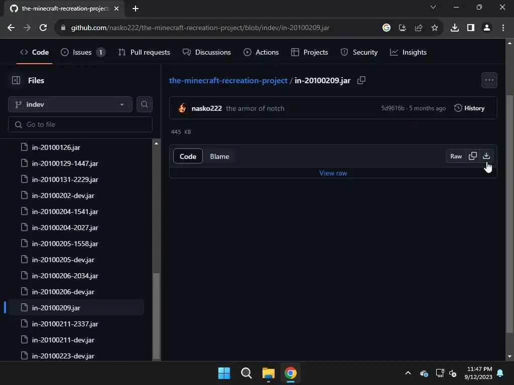Collapse the file tree side panel icon
This screenshot has width=514, height=385.
pyautogui.click(x=16, y=80)
